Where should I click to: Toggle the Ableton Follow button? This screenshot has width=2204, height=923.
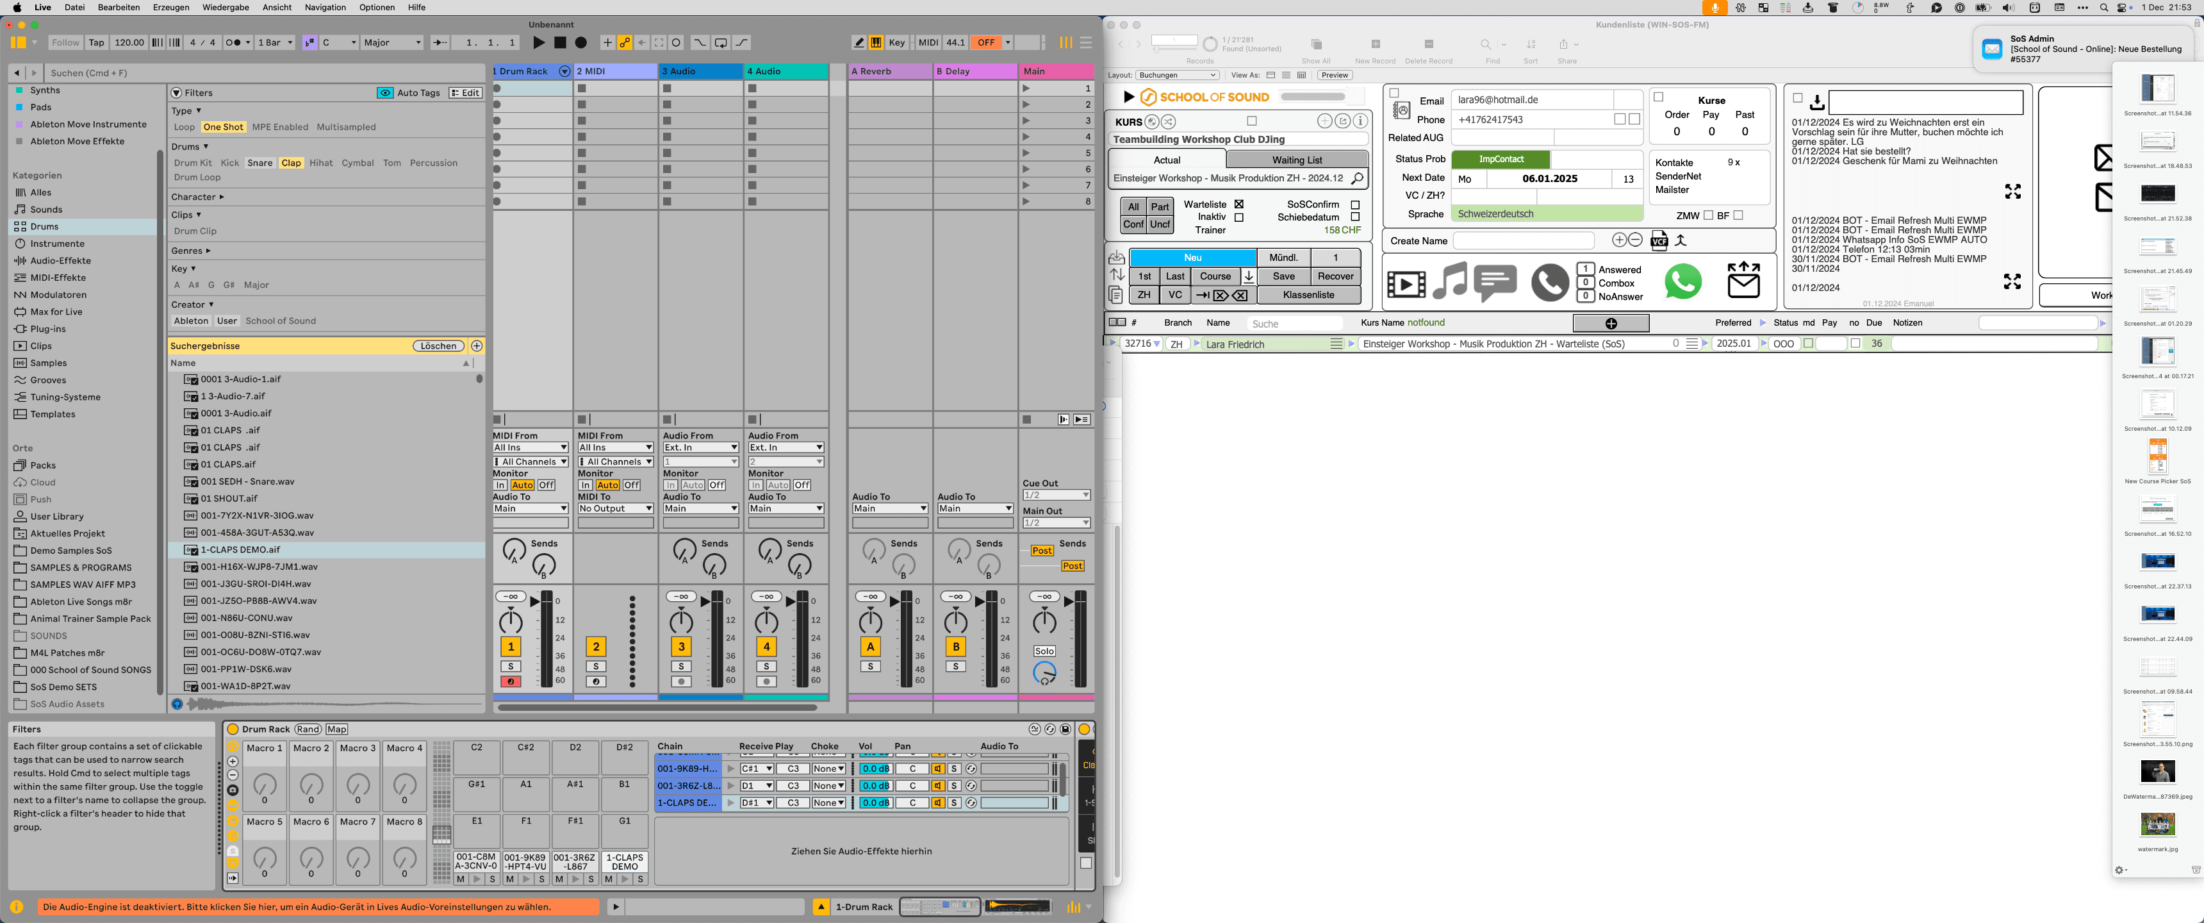[x=65, y=42]
